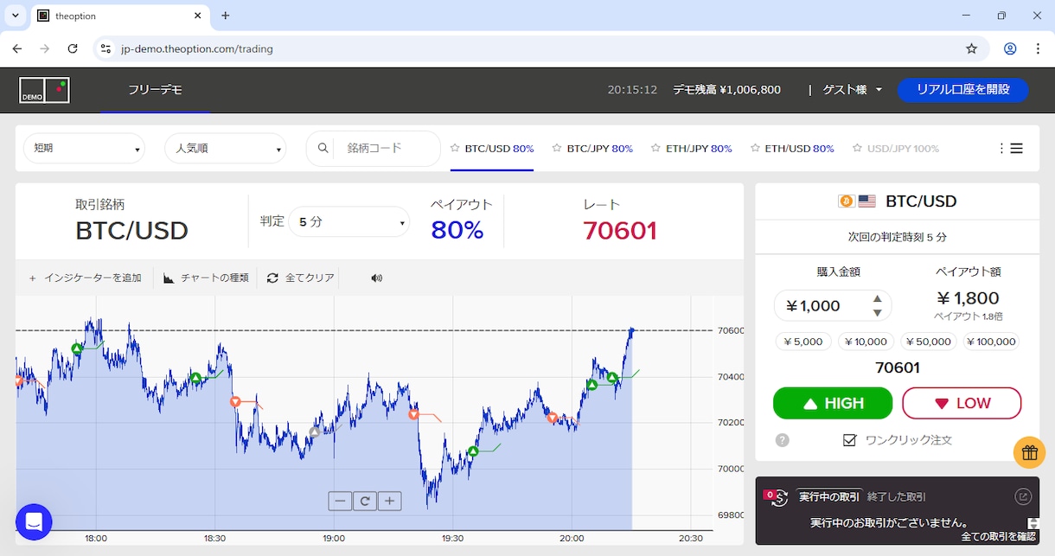Click インジケーターを追加
This screenshot has width=1055, height=556.
pos(85,278)
